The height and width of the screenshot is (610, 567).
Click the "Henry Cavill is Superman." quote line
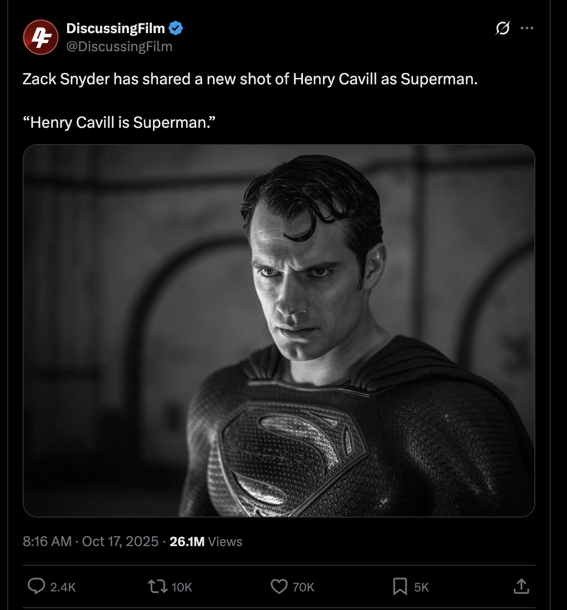tap(119, 123)
